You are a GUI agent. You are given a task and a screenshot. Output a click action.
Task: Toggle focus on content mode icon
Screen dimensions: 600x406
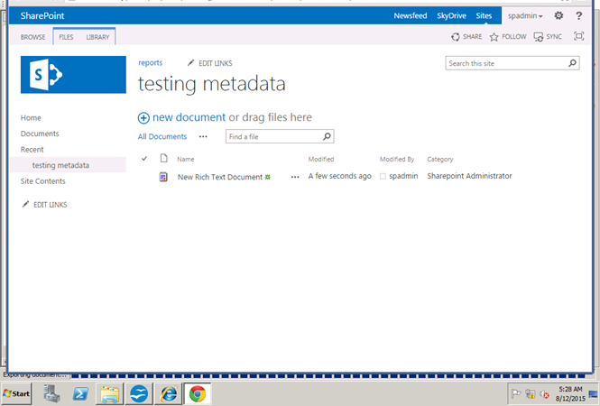coord(578,36)
